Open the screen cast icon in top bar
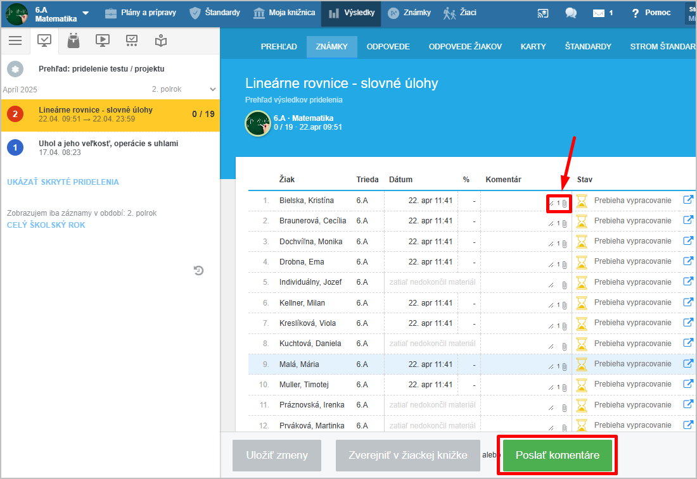 tap(543, 13)
